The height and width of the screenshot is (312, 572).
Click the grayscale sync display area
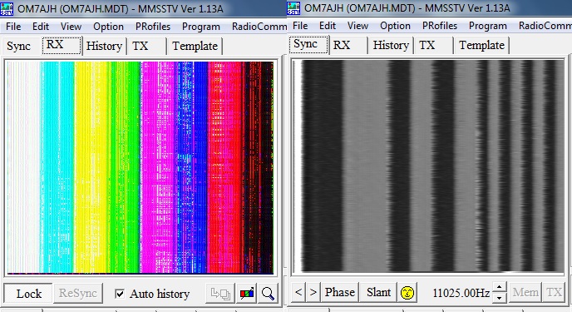coord(429,166)
